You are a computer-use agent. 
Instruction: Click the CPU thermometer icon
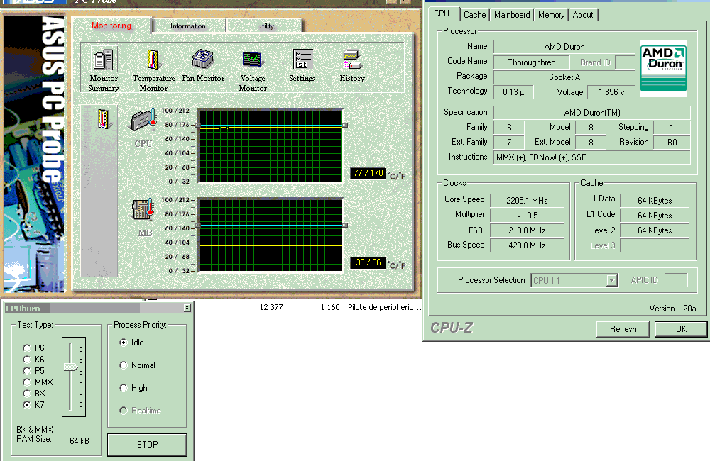(143, 121)
